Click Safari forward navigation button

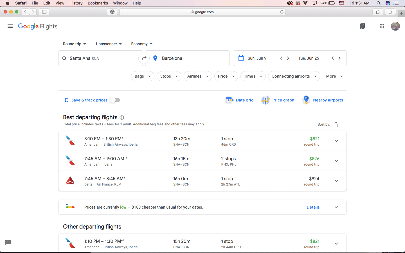click(x=33, y=12)
